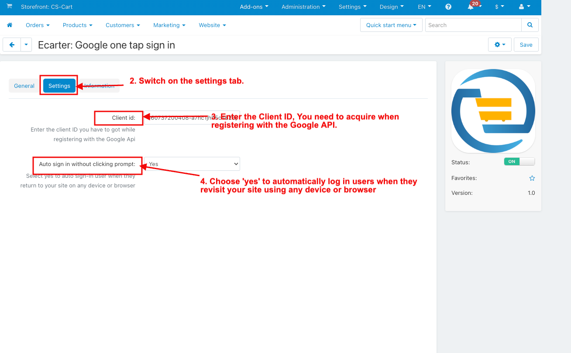
Task: Click the Ecarter add-on logo image
Action: click(493, 111)
